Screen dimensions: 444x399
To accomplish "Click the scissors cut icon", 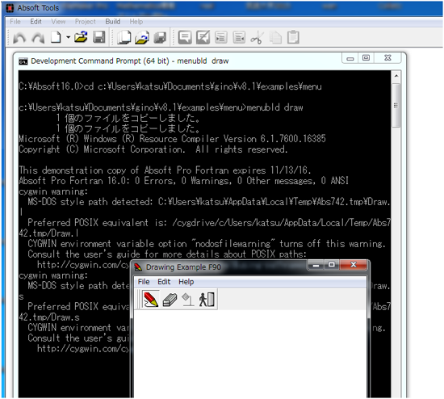I will pyautogui.click(x=257, y=37).
